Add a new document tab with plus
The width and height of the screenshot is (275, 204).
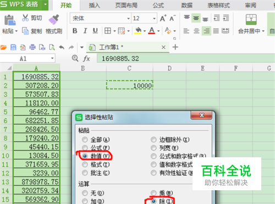[175, 47]
